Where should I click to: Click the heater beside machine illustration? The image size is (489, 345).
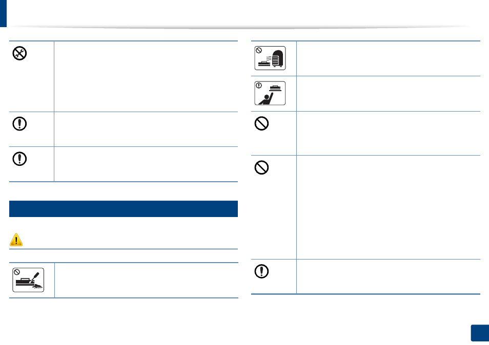[270, 58]
